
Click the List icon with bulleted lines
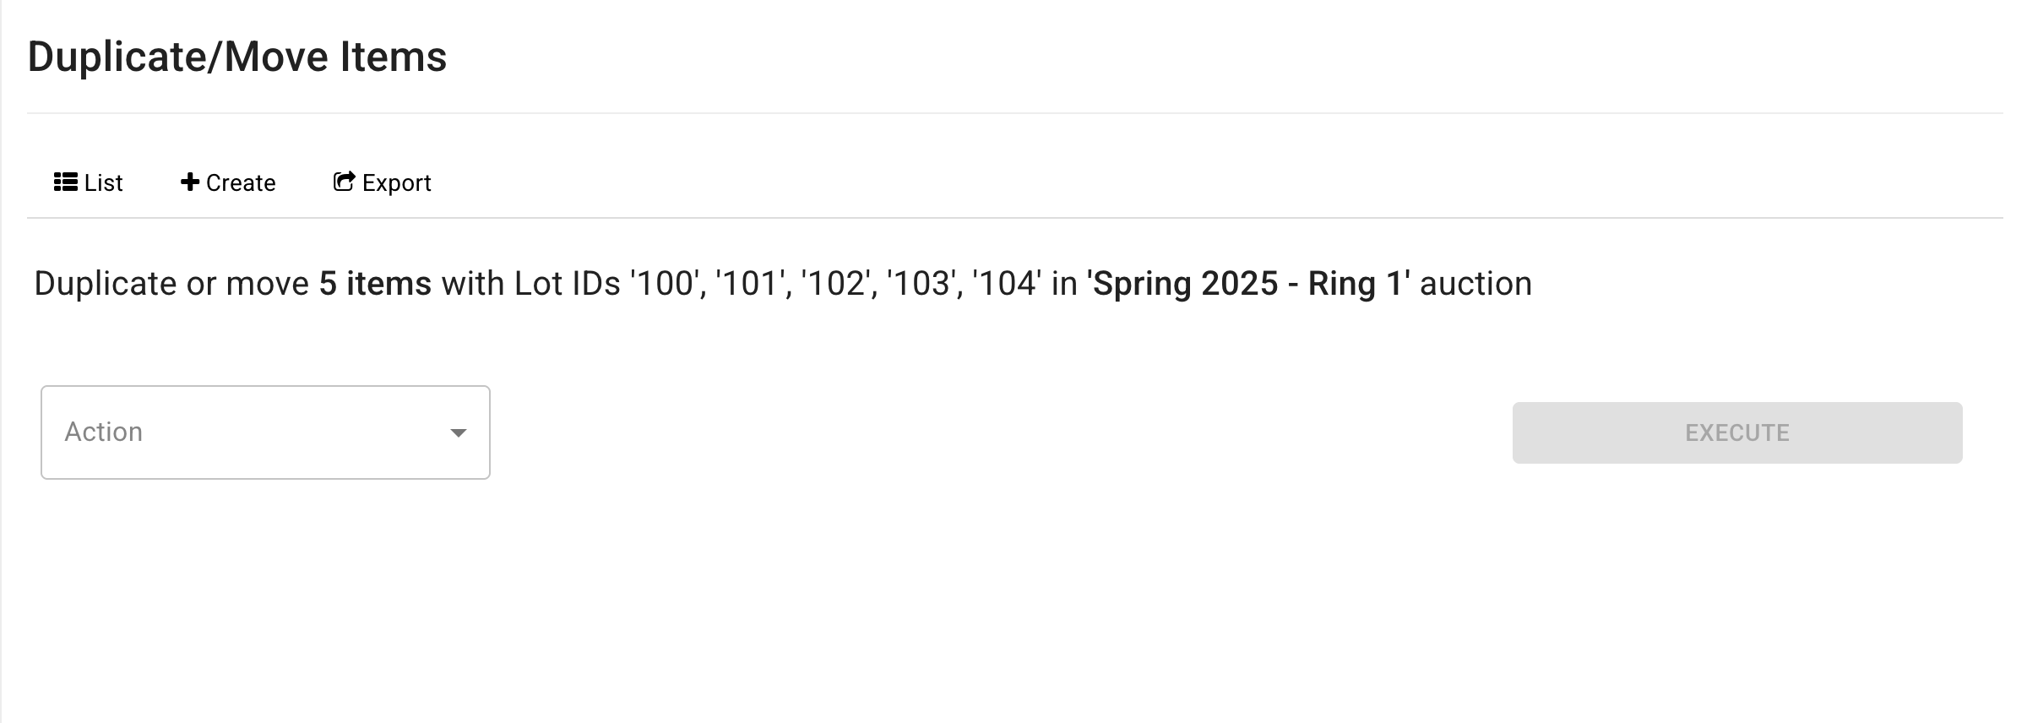[66, 182]
